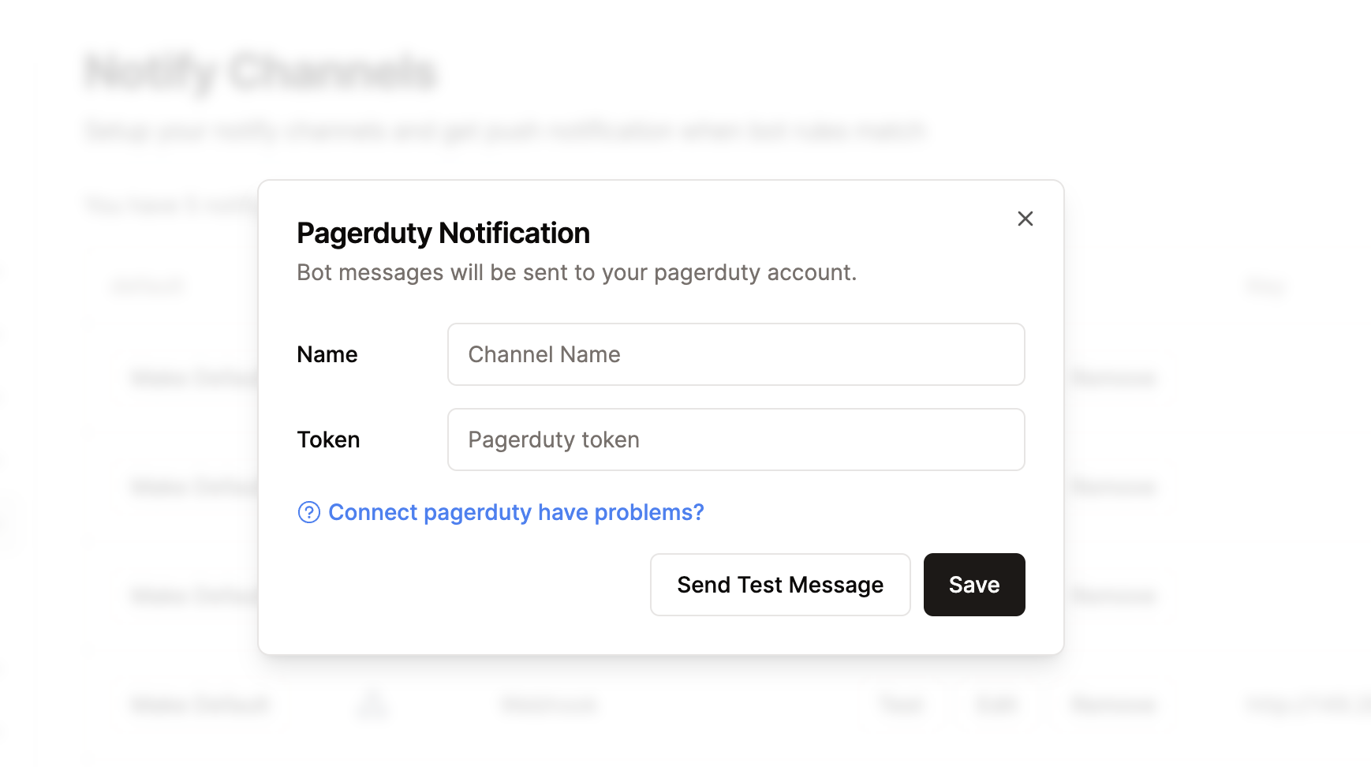
Task: Click the "Name" field label
Action: [x=327, y=354]
